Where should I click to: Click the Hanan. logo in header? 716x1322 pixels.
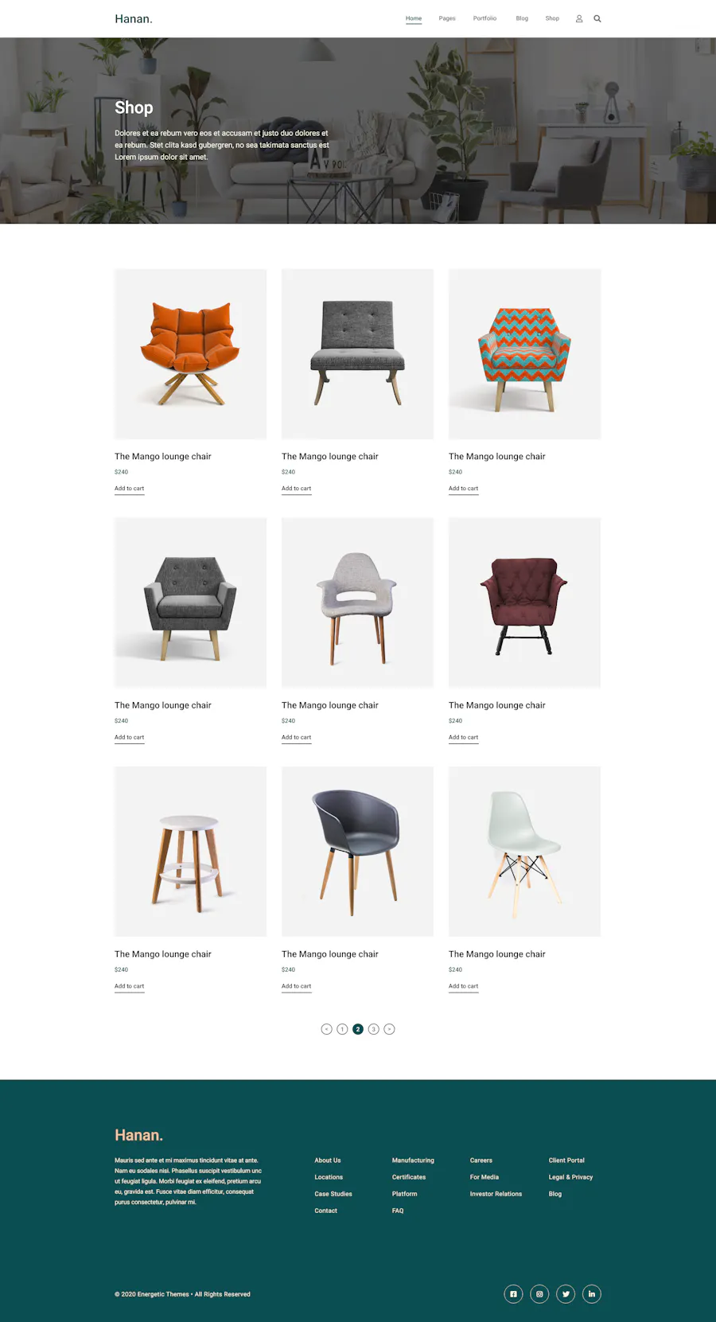point(134,19)
